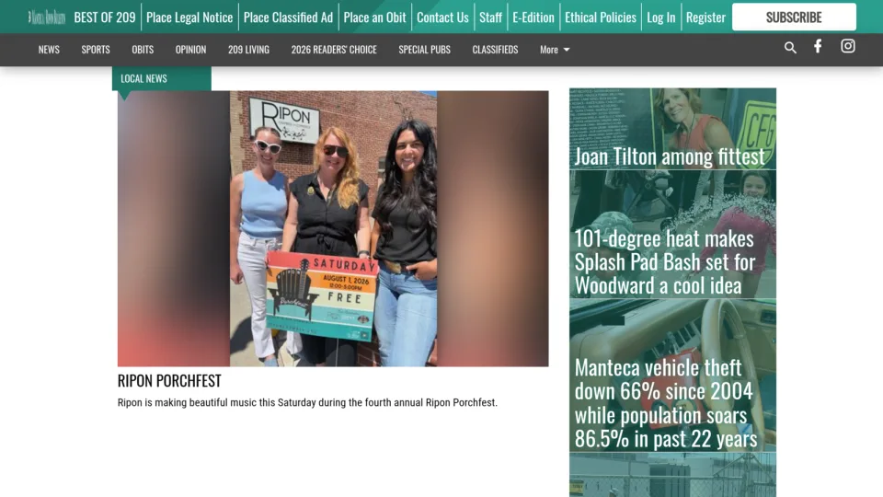Expand the More dropdown menu
Screen dimensions: 883x497
(555, 50)
